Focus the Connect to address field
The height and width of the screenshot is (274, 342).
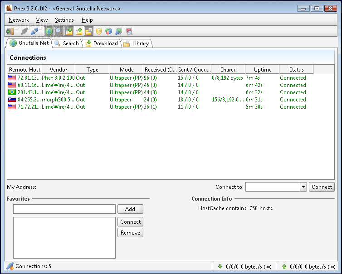click(273, 187)
